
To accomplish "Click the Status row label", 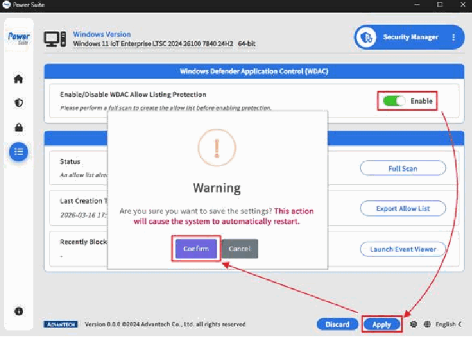I will pyautogui.click(x=70, y=162).
